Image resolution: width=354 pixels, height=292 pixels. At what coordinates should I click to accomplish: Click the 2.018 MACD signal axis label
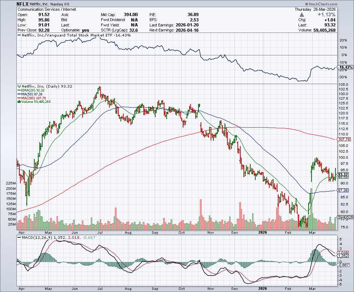pyautogui.click(x=343, y=253)
